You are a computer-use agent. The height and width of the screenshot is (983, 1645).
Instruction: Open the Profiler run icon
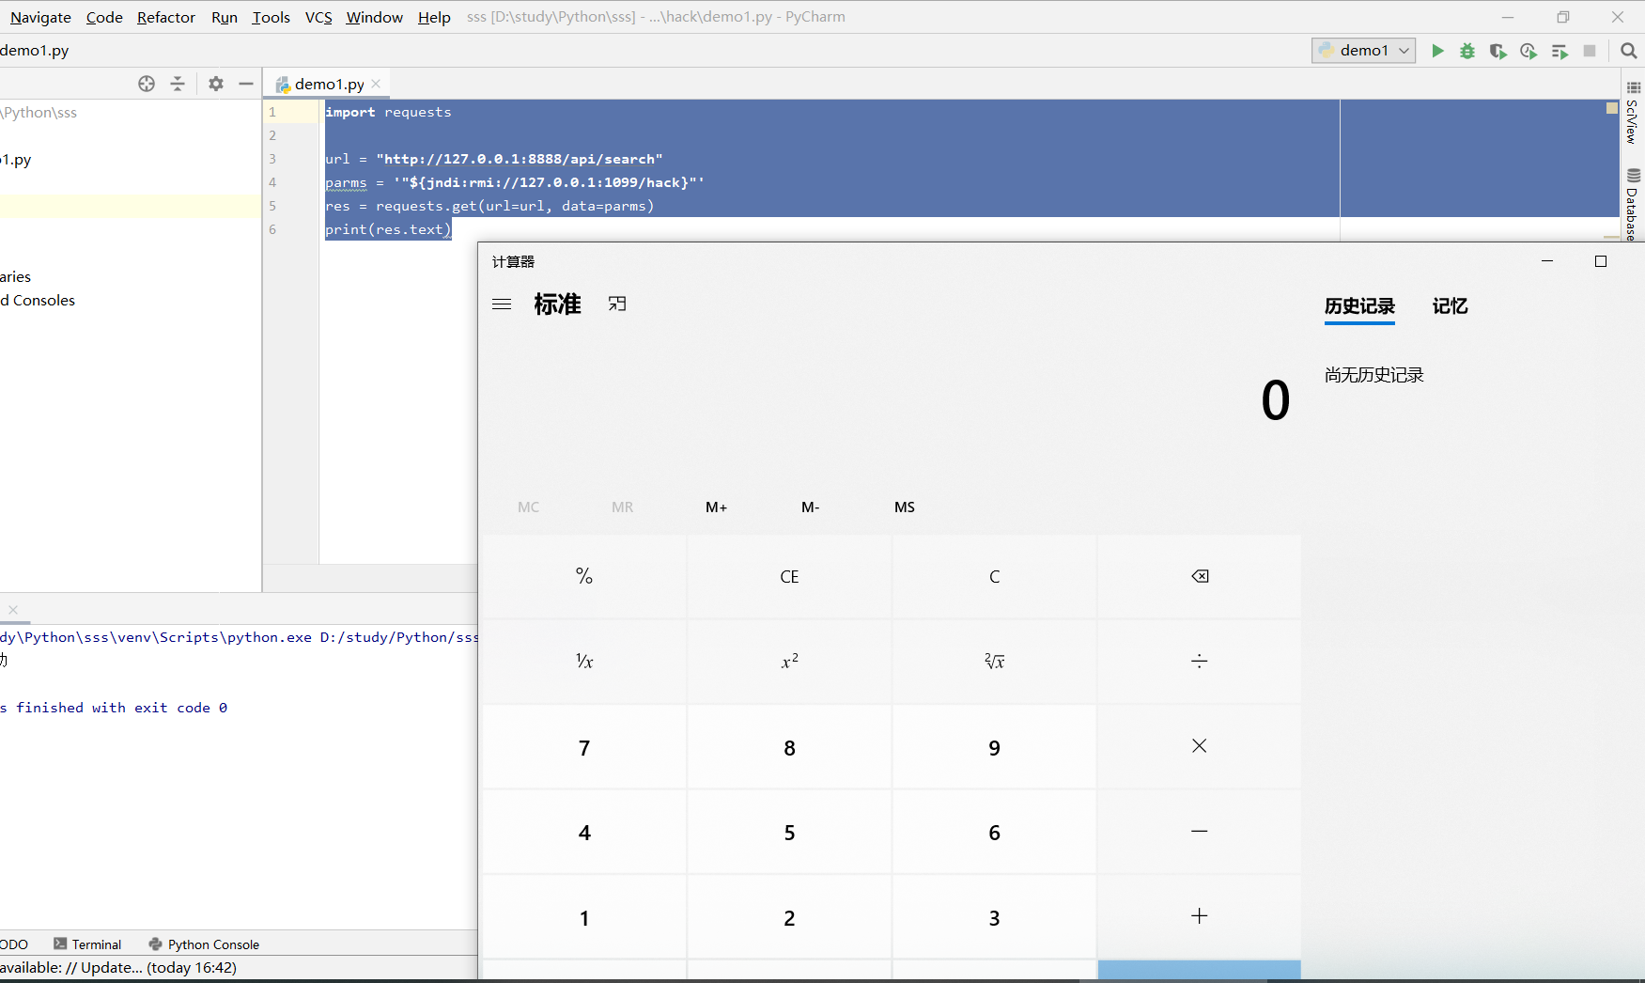pyautogui.click(x=1529, y=51)
